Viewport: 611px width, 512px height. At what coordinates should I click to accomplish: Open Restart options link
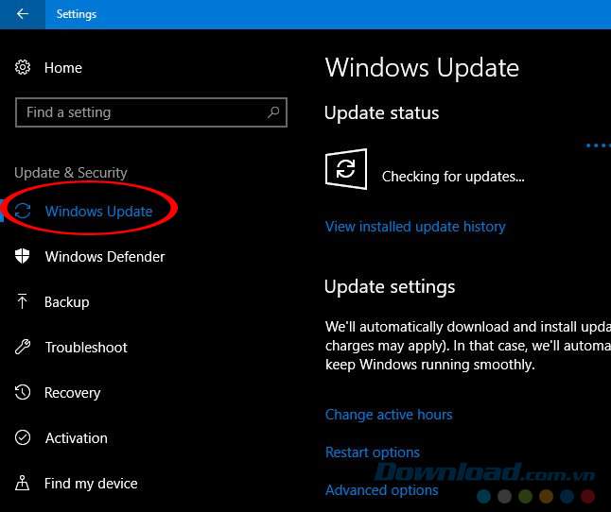[x=373, y=452]
